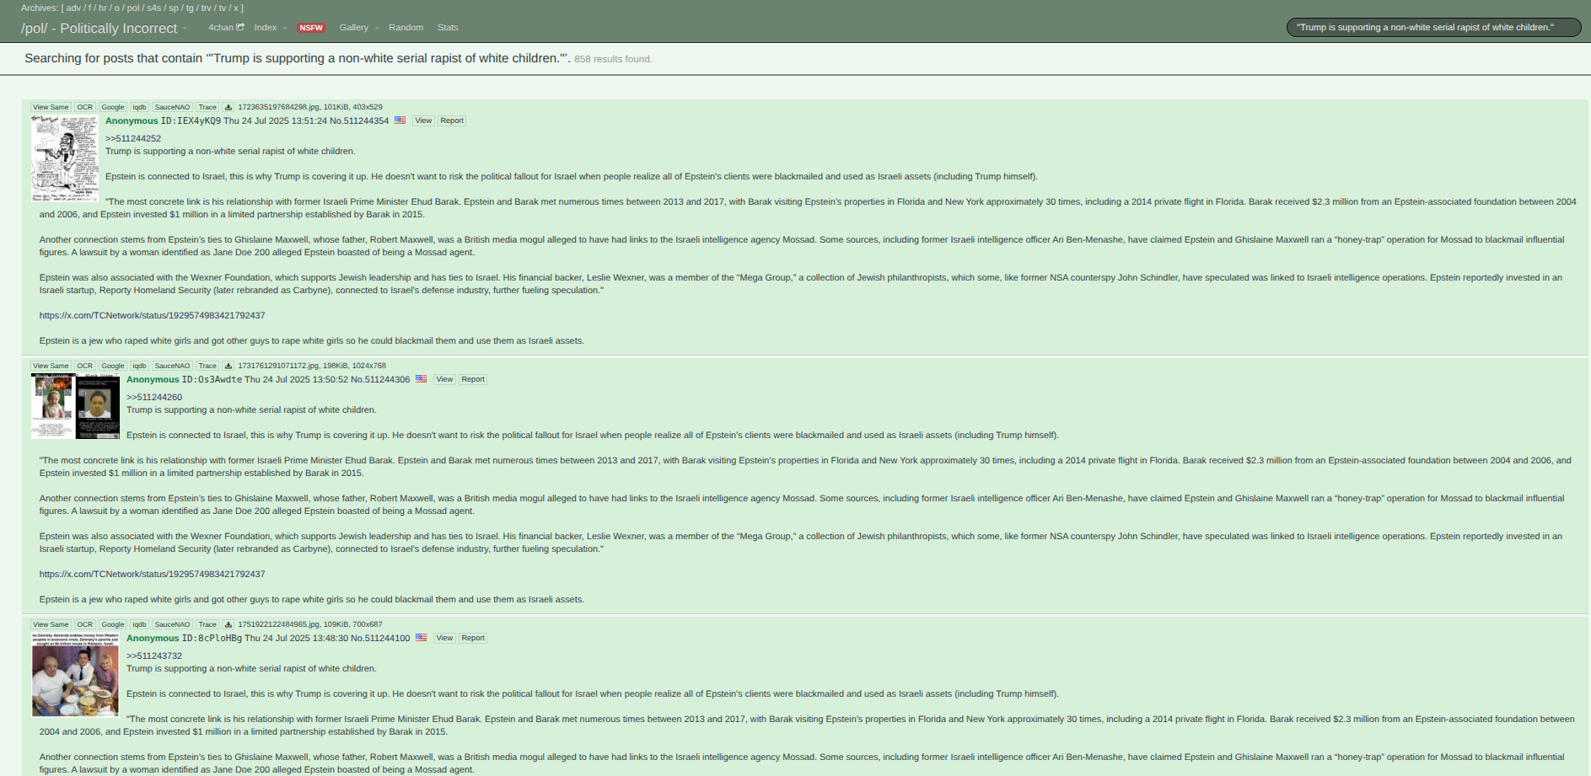Run OCR on 1723635197684298.jpg
This screenshot has height=776, width=1591.
tap(85, 107)
